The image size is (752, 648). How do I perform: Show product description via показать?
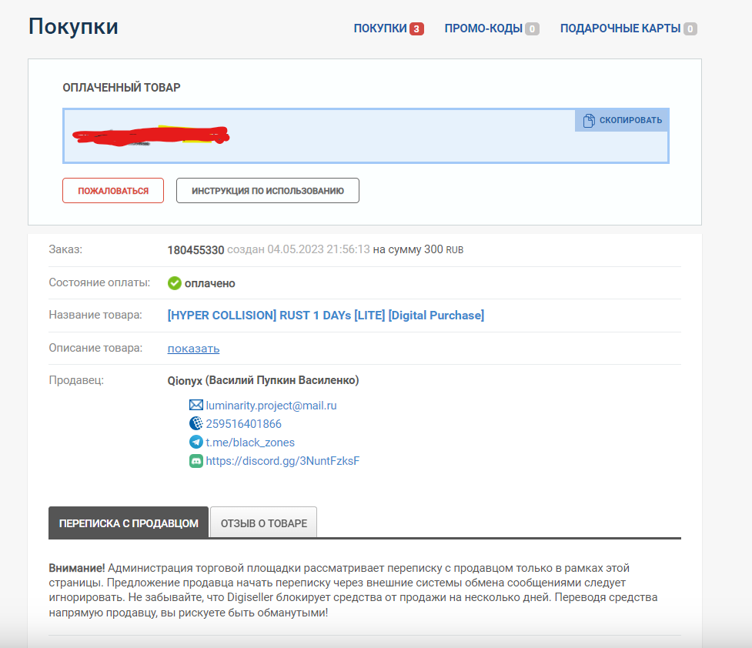tap(193, 349)
